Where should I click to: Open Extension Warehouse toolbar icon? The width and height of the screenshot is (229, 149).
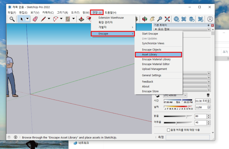[x=184, y=19]
